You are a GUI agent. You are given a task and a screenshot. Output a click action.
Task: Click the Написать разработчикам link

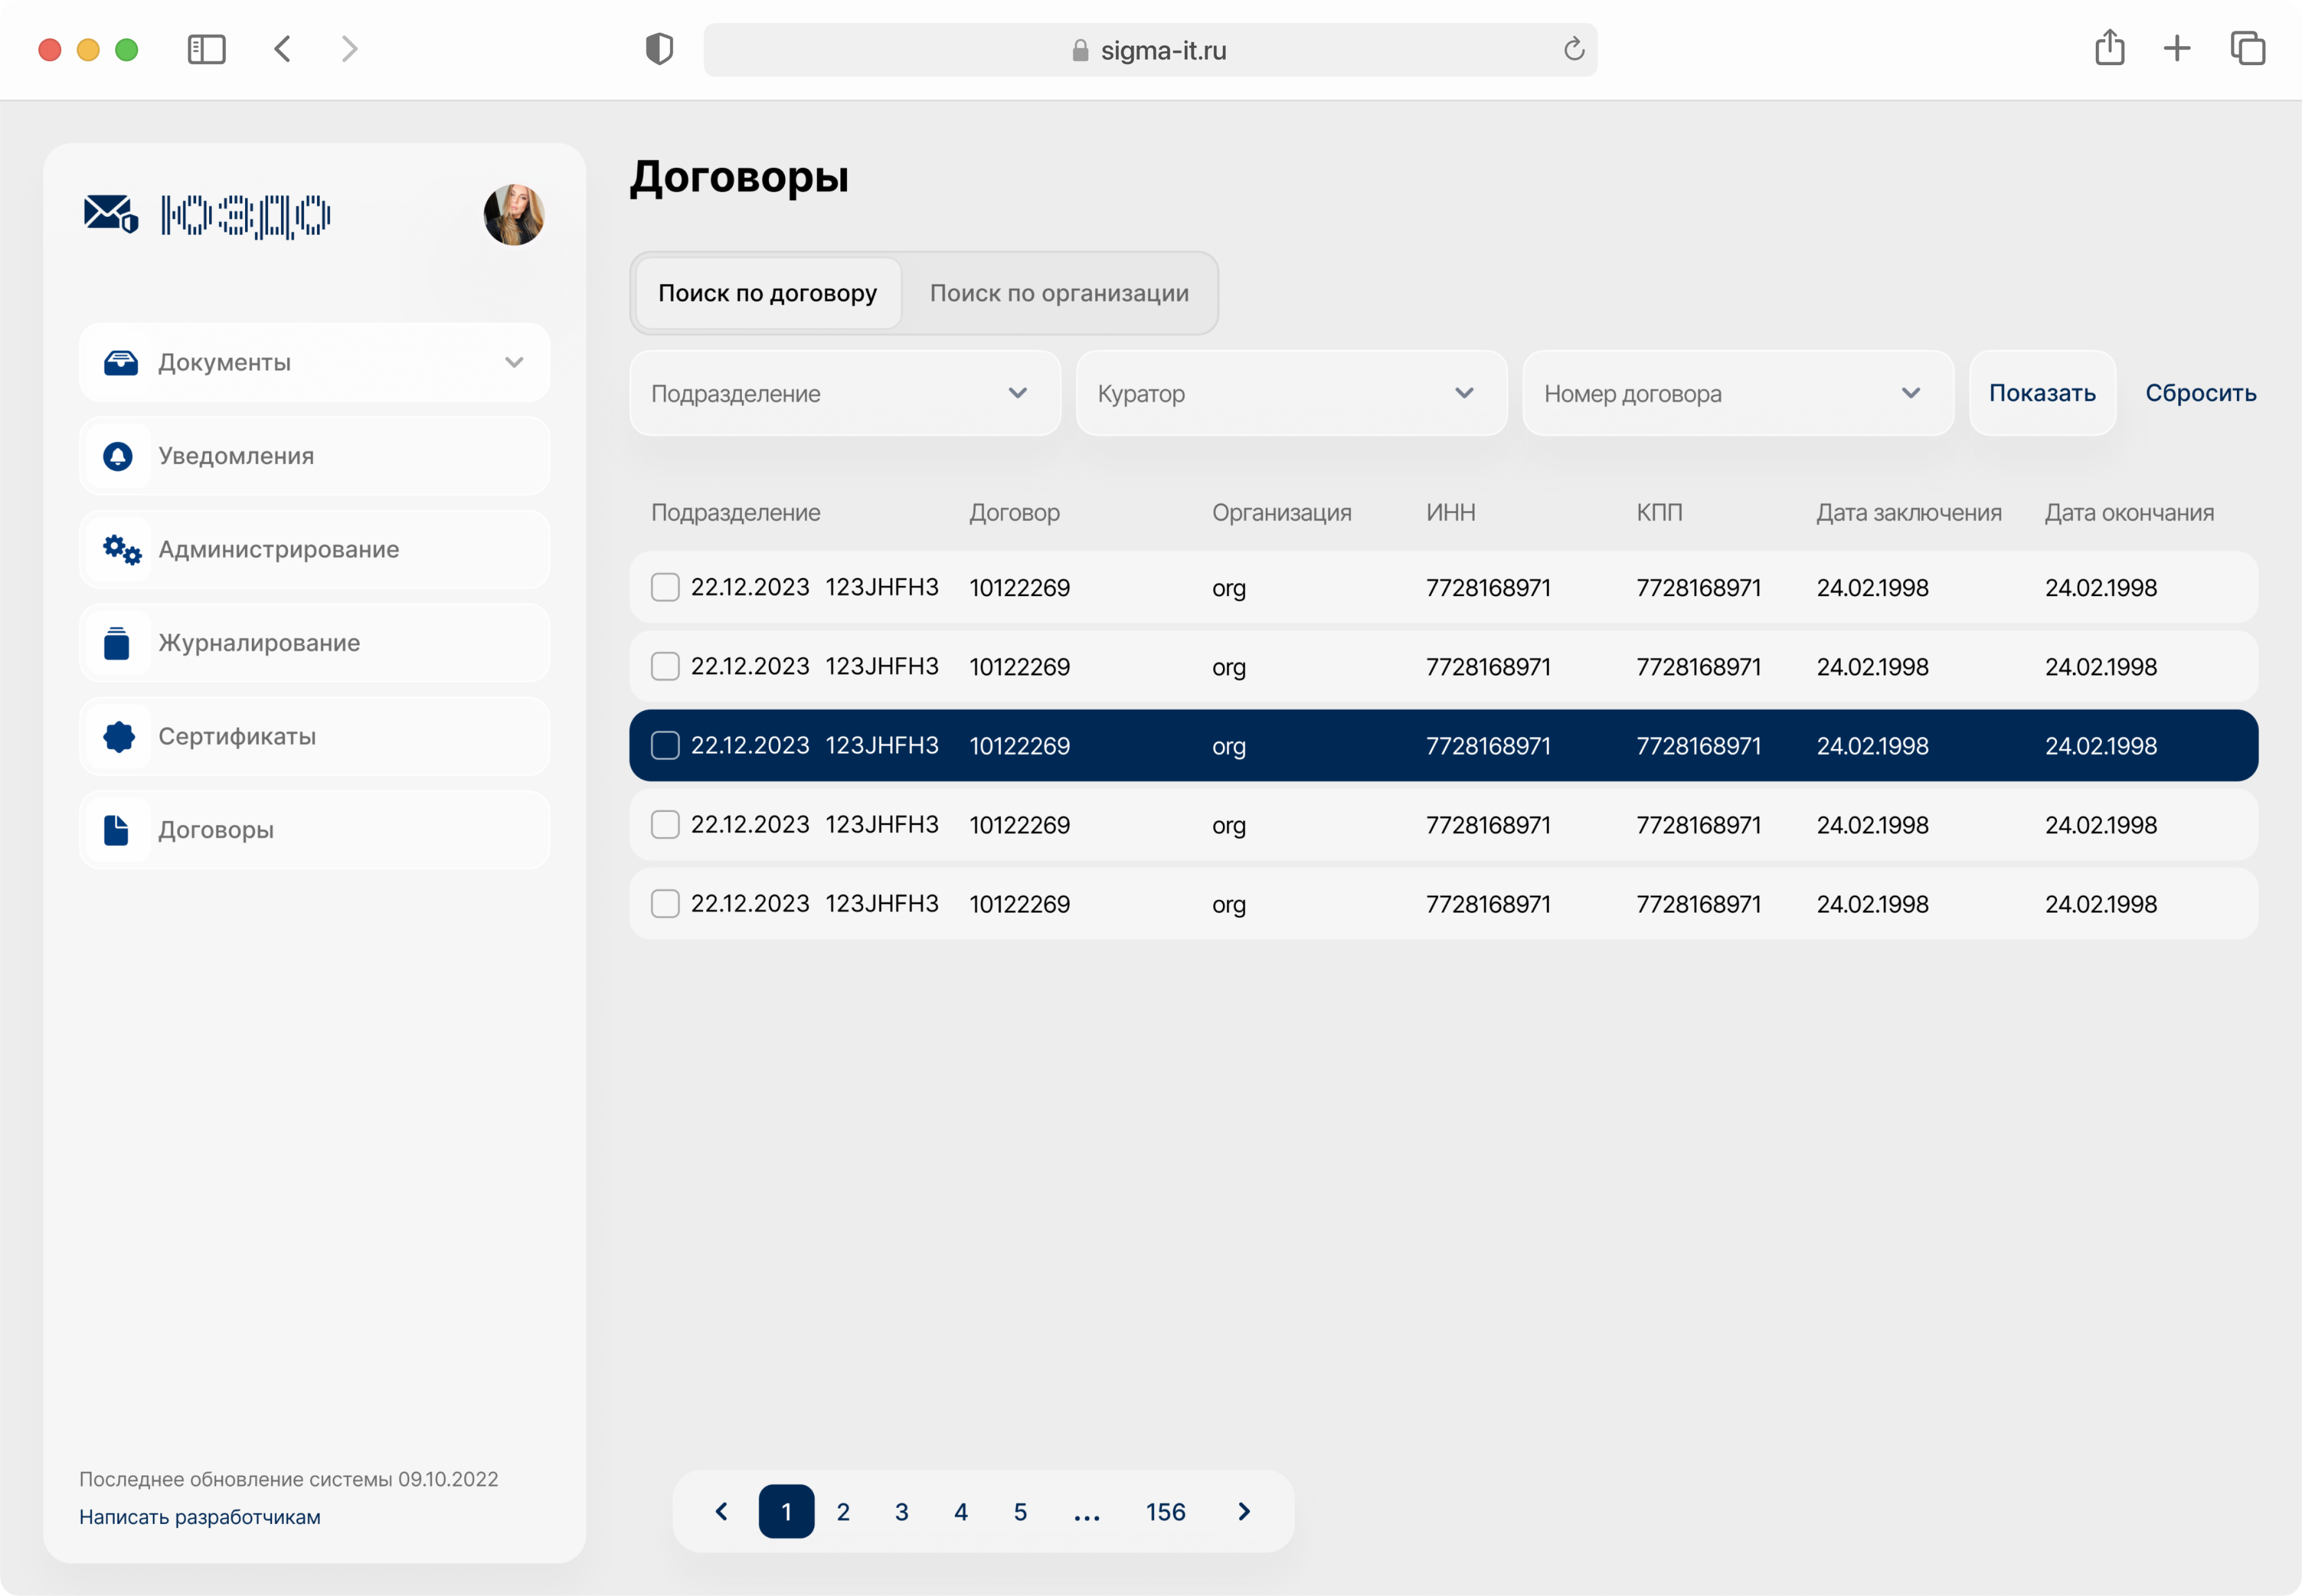[x=200, y=1517]
